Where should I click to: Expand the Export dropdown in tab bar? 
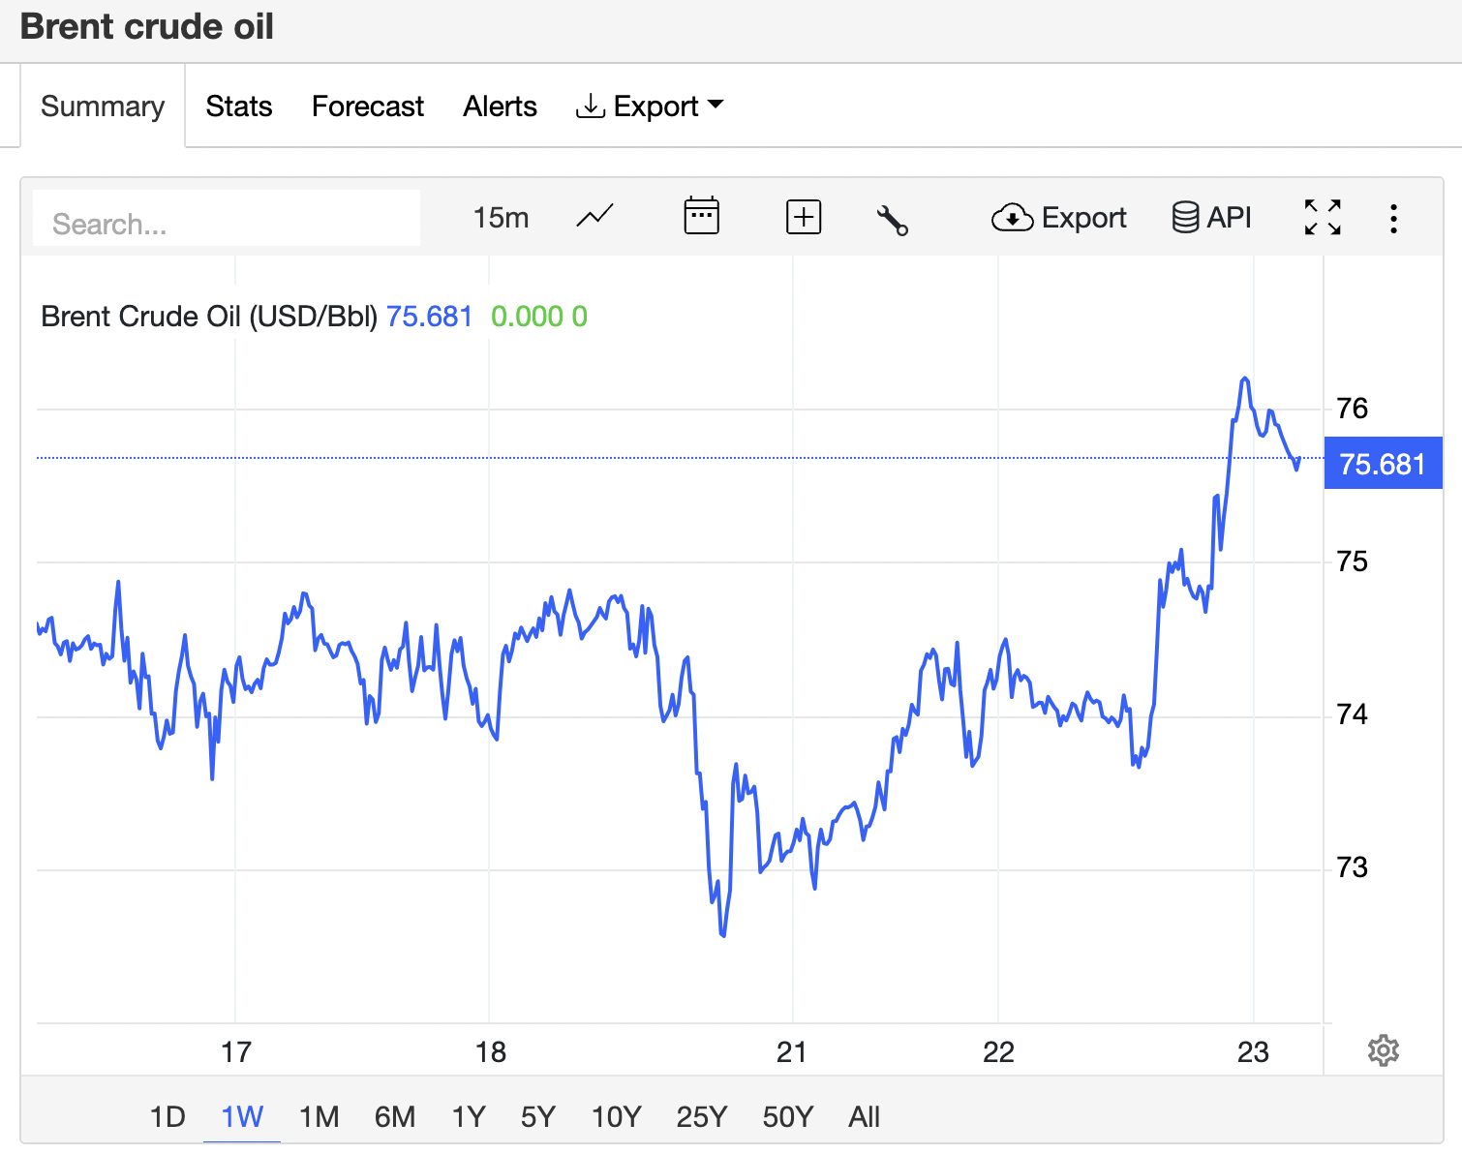[x=650, y=106]
